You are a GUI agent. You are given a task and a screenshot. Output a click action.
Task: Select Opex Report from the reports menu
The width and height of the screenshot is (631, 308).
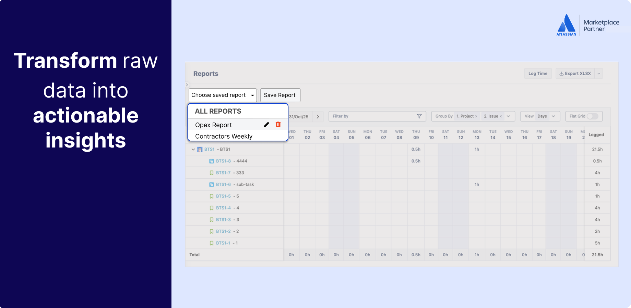pos(213,125)
